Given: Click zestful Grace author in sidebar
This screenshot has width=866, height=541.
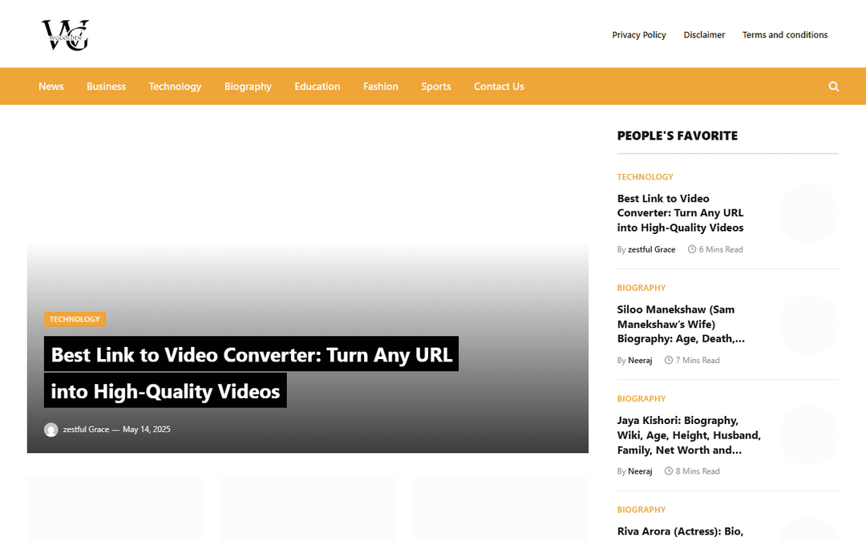Looking at the screenshot, I should coord(652,249).
